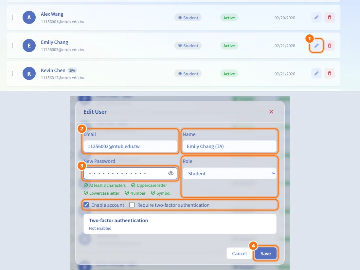The height and width of the screenshot is (270, 360).
Task: Click the Student badge for Emily Chang
Action: 188,46
